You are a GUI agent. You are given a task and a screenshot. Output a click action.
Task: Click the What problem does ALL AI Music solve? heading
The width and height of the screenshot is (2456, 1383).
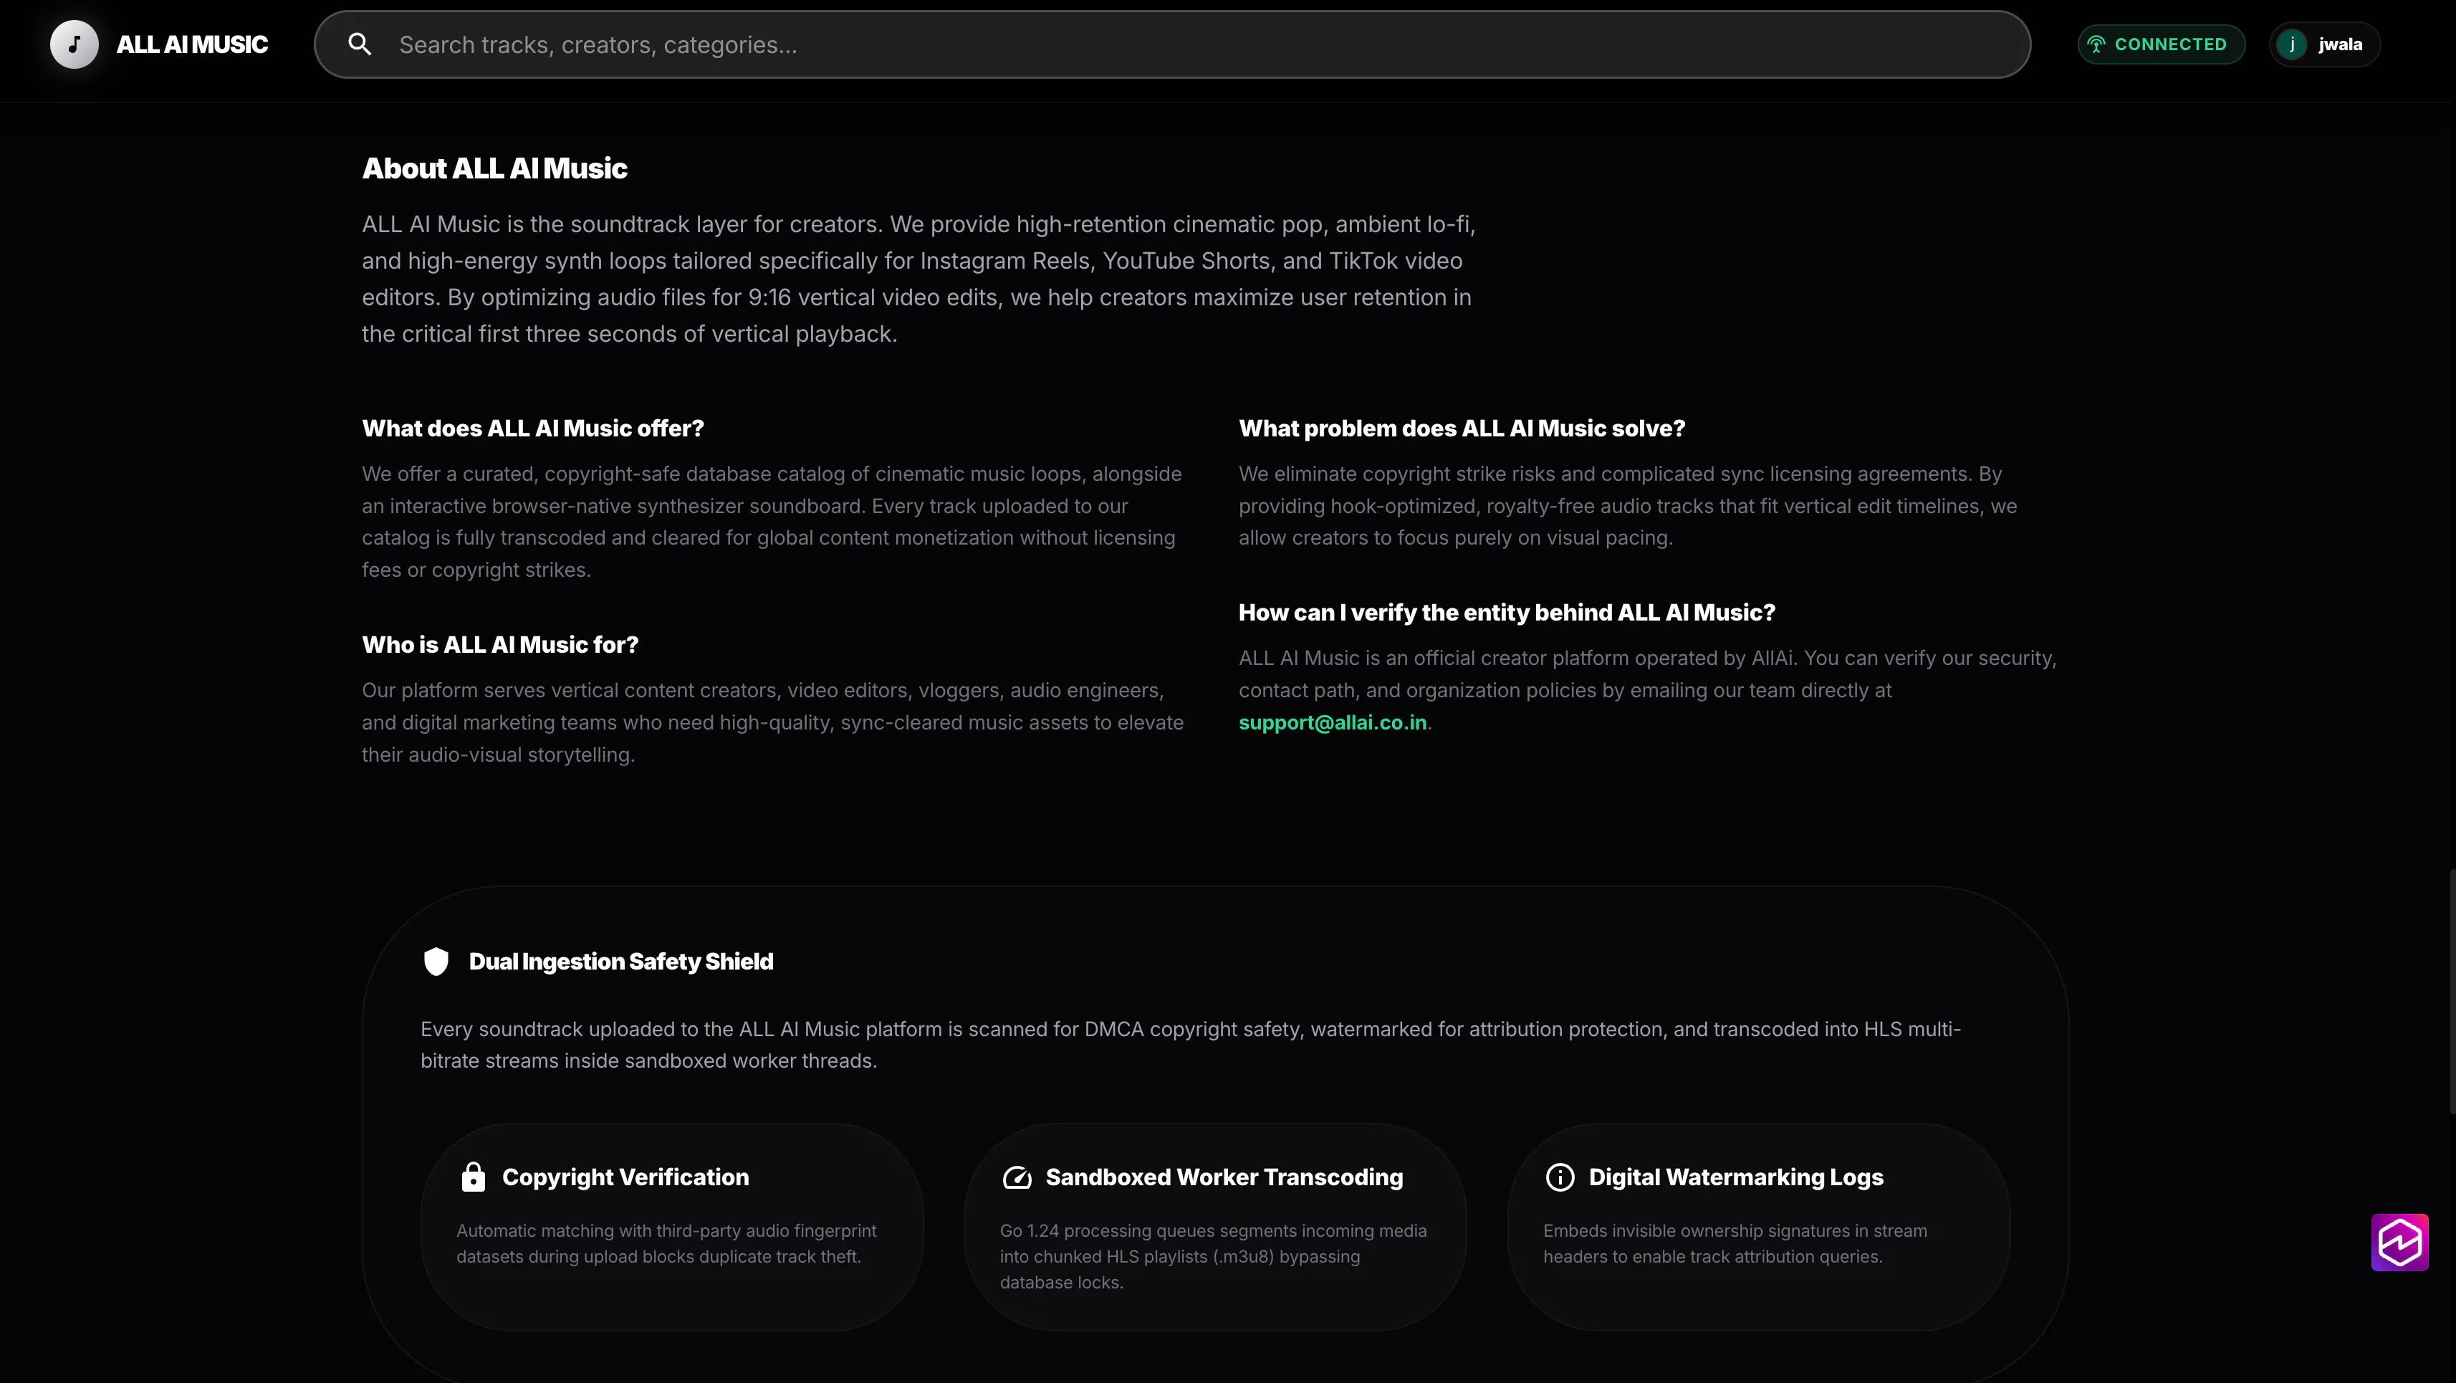[1462, 429]
